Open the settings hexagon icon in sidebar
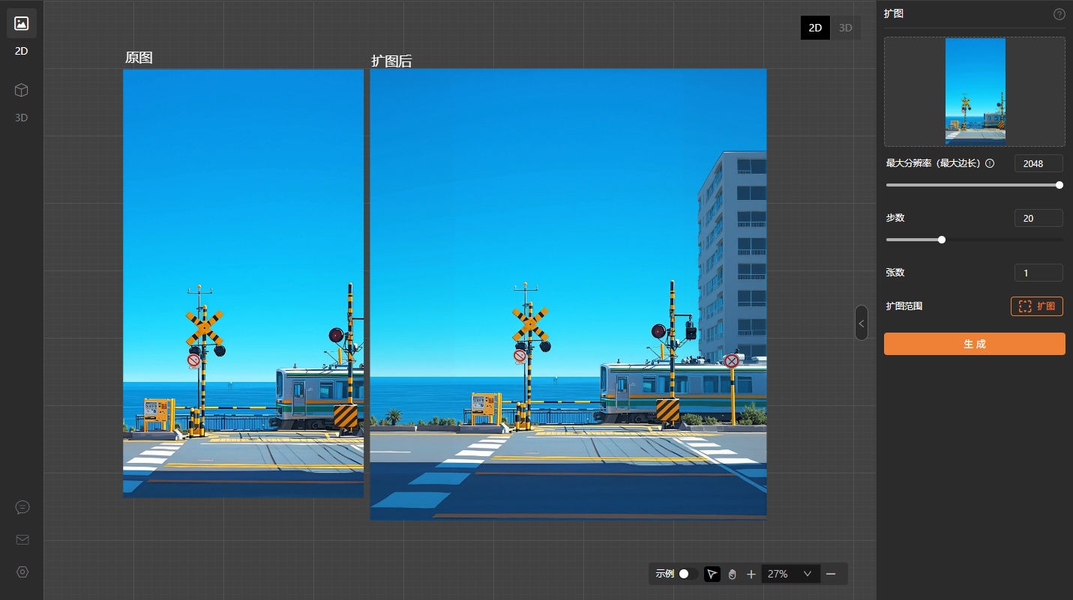The image size is (1073, 600). 22,572
